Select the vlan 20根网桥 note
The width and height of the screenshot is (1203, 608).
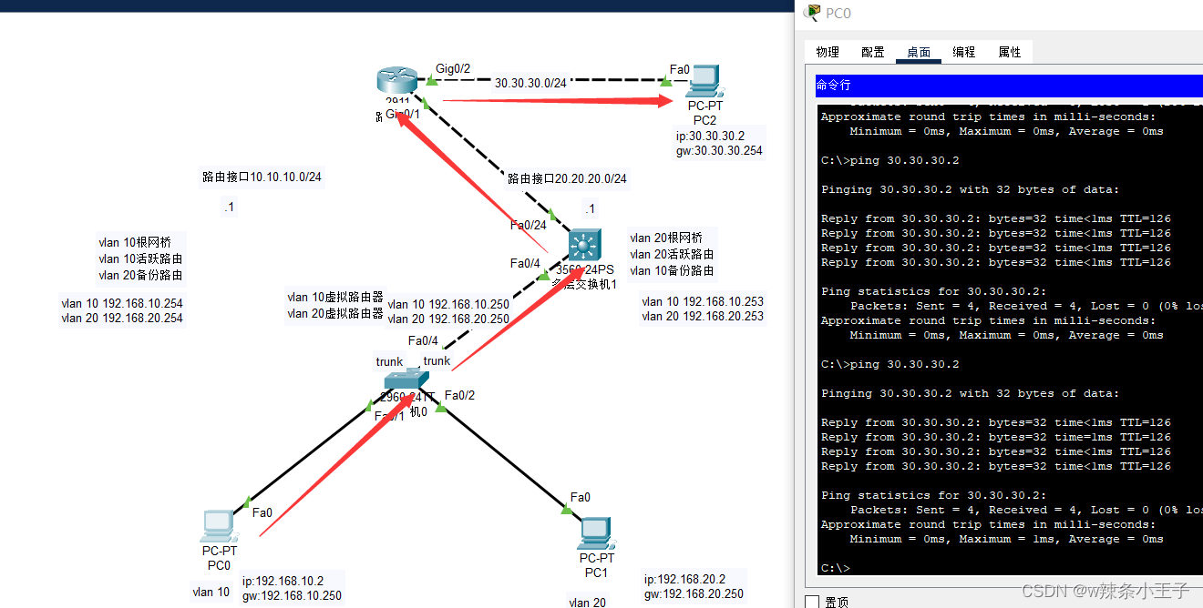click(x=665, y=238)
